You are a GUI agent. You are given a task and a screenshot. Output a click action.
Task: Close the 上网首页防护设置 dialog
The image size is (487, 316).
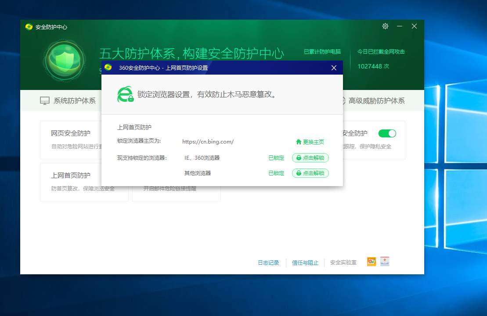coord(334,68)
